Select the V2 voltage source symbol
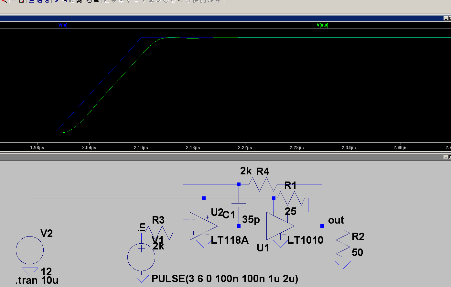This screenshot has height=287, width=451. 30,250
